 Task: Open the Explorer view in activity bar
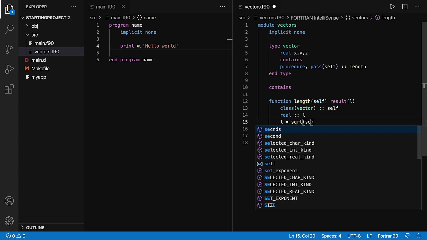[x=9, y=9]
